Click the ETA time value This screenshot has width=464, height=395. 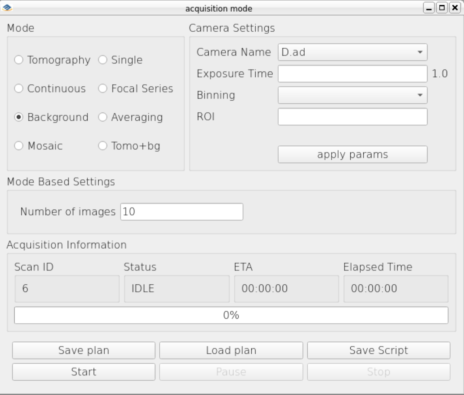[x=286, y=289]
